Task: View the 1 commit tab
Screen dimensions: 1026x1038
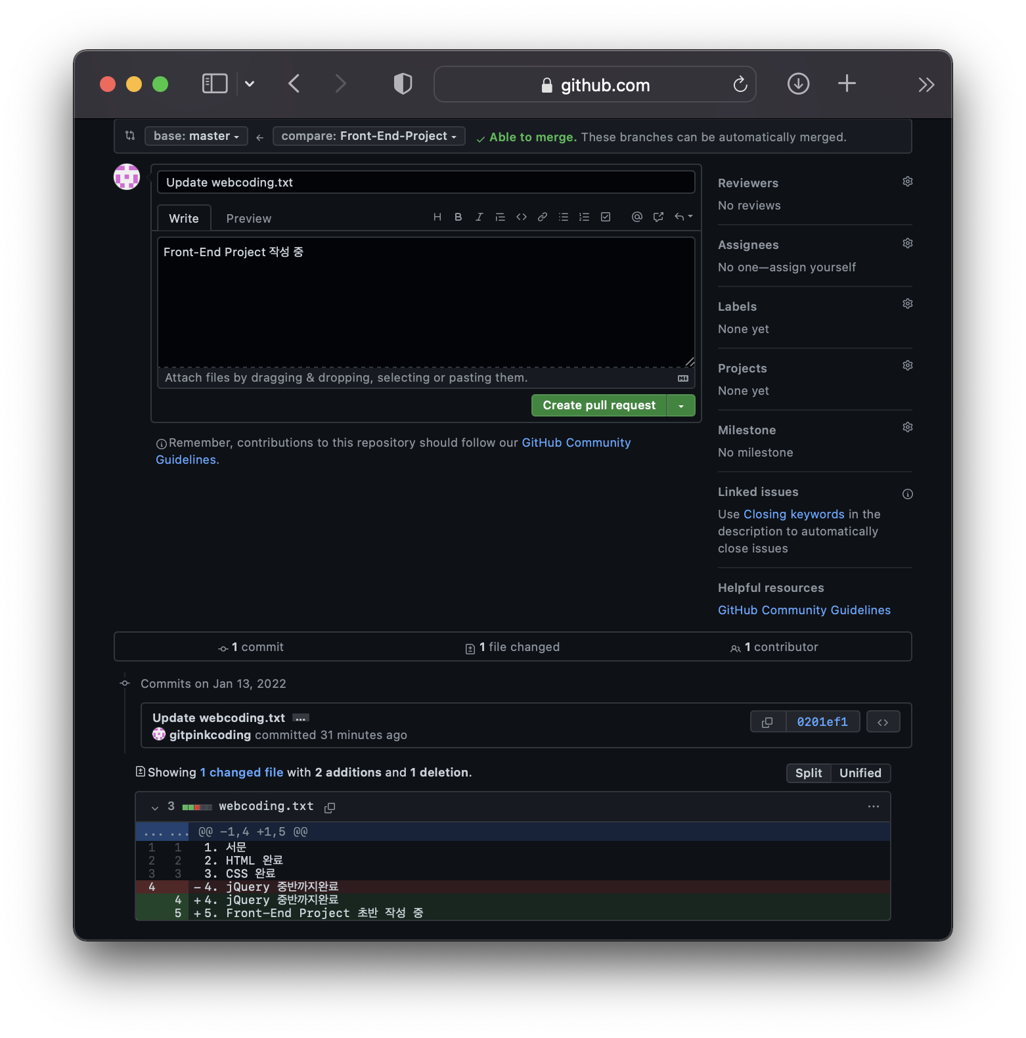Action: [251, 647]
